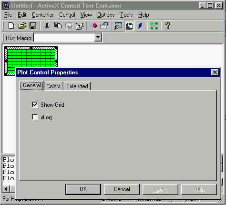Uncheck the Show Grid checkbox
Viewport: 226px width, 205px height.
click(x=35, y=104)
